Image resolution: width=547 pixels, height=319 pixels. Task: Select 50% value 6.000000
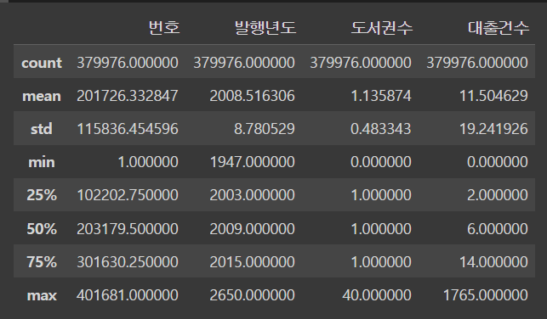(498, 229)
